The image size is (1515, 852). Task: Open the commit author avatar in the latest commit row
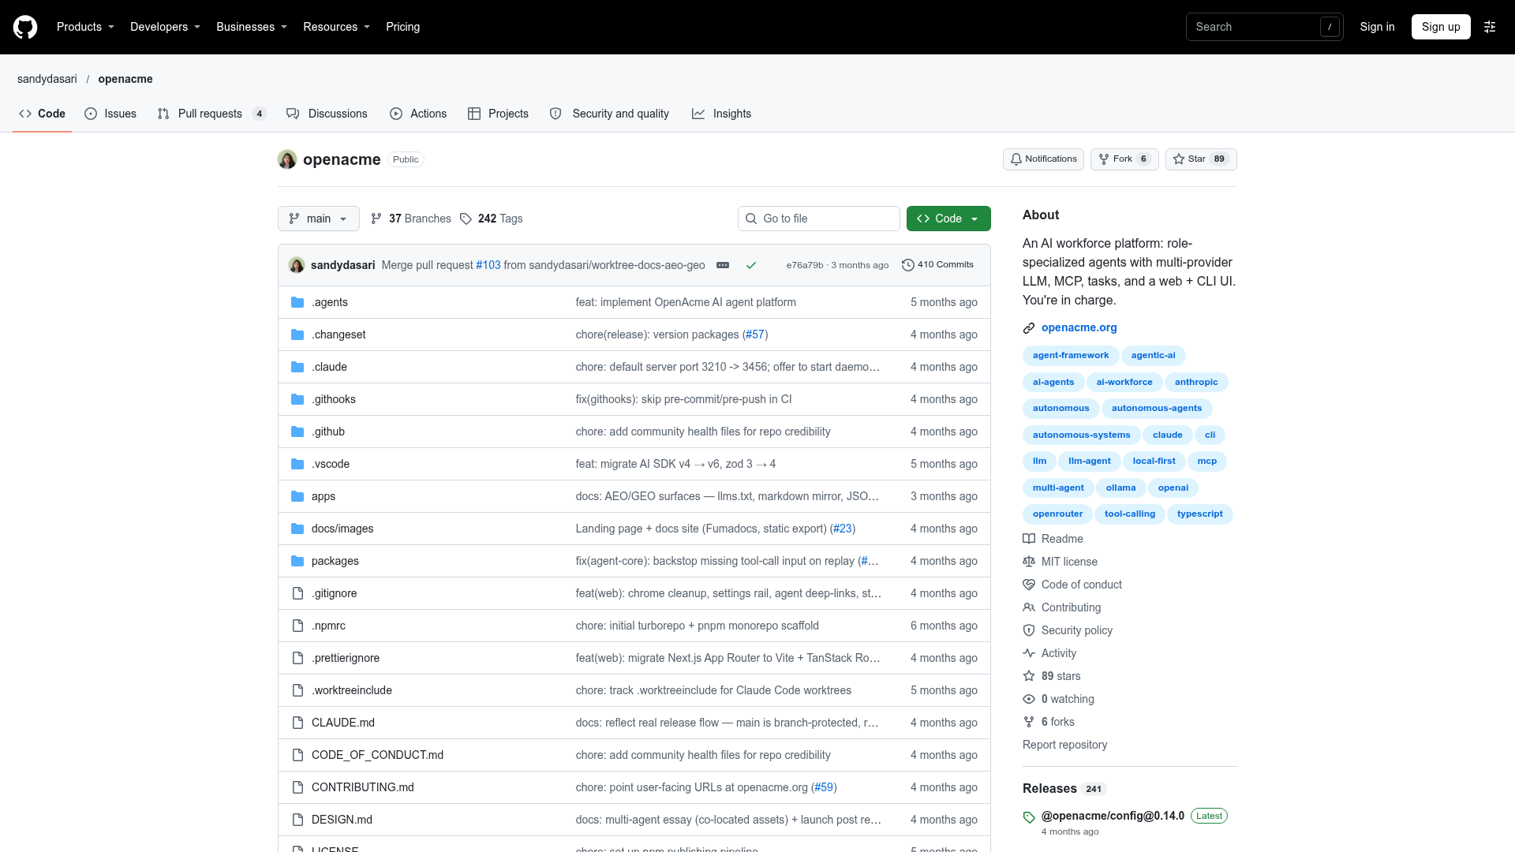[x=297, y=265]
